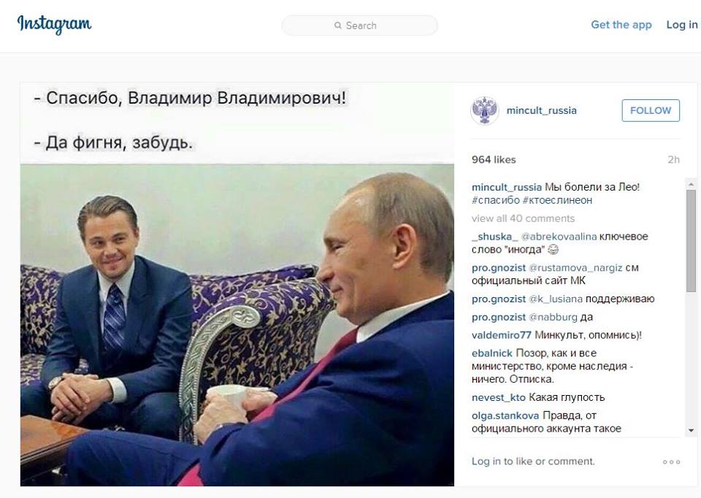Click scrollbar down arrow in comments
The image size is (701, 498).
[x=692, y=431]
